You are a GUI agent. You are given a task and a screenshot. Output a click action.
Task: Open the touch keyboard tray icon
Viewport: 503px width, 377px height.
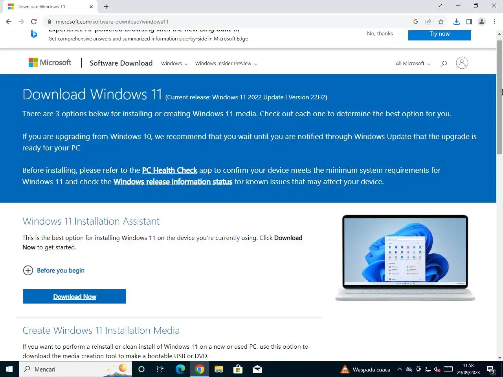[448, 369]
